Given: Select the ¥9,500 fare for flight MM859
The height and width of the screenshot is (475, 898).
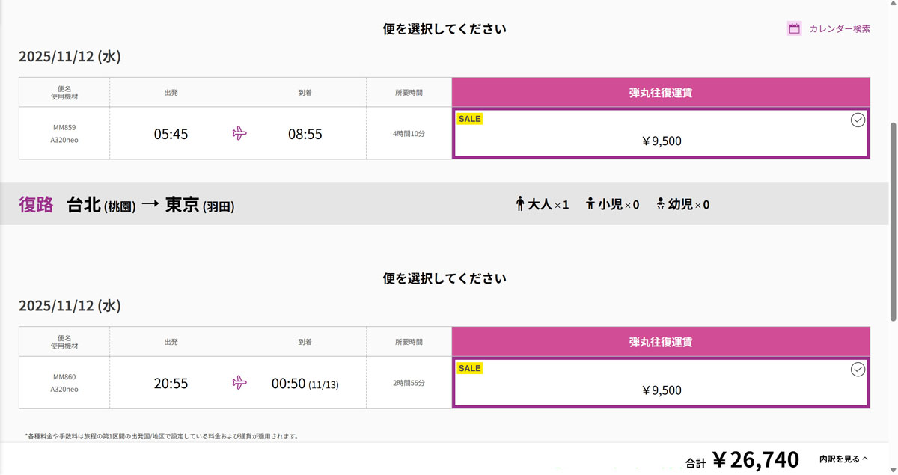Looking at the screenshot, I should click(662, 141).
